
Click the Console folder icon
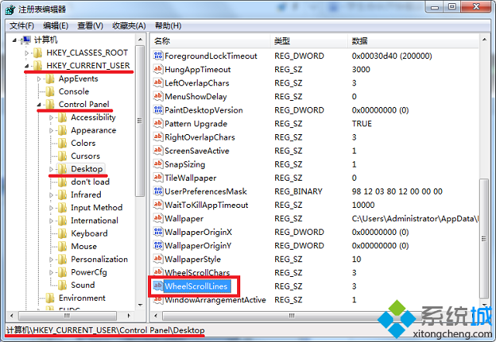click(50, 92)
